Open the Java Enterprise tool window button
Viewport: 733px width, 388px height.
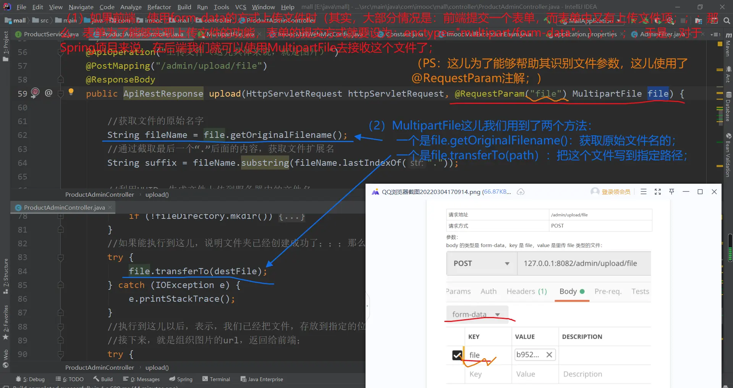tap(262, 379)
